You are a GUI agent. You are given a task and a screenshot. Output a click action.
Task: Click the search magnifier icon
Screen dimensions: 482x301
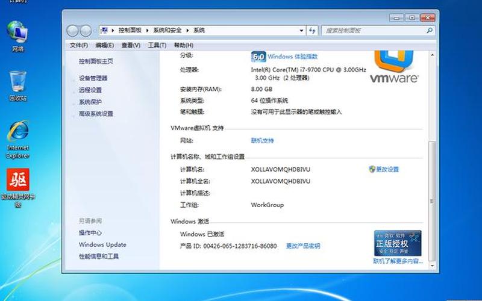coord(430,31)
